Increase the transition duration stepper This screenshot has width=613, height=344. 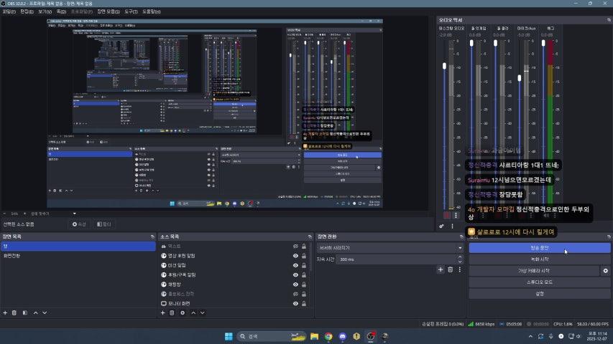(461, 257)
